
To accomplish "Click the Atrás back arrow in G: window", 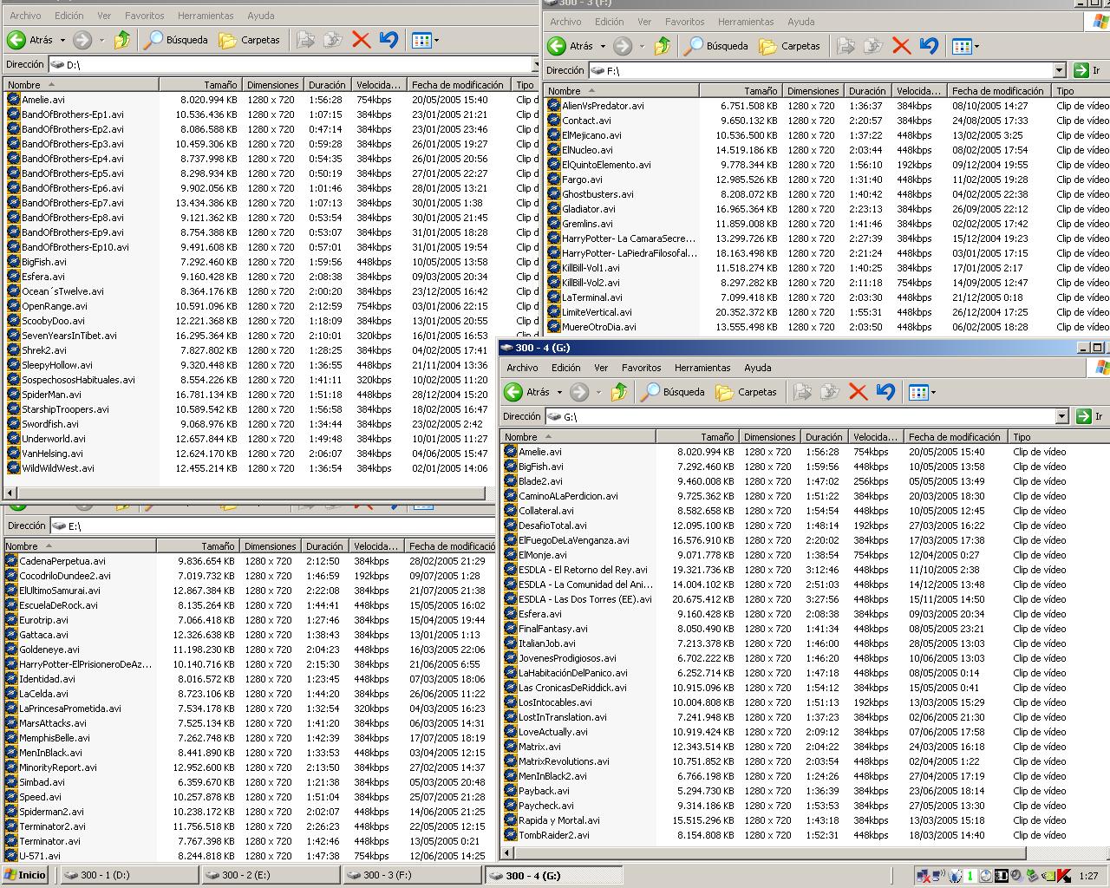I will pos(513,392).
